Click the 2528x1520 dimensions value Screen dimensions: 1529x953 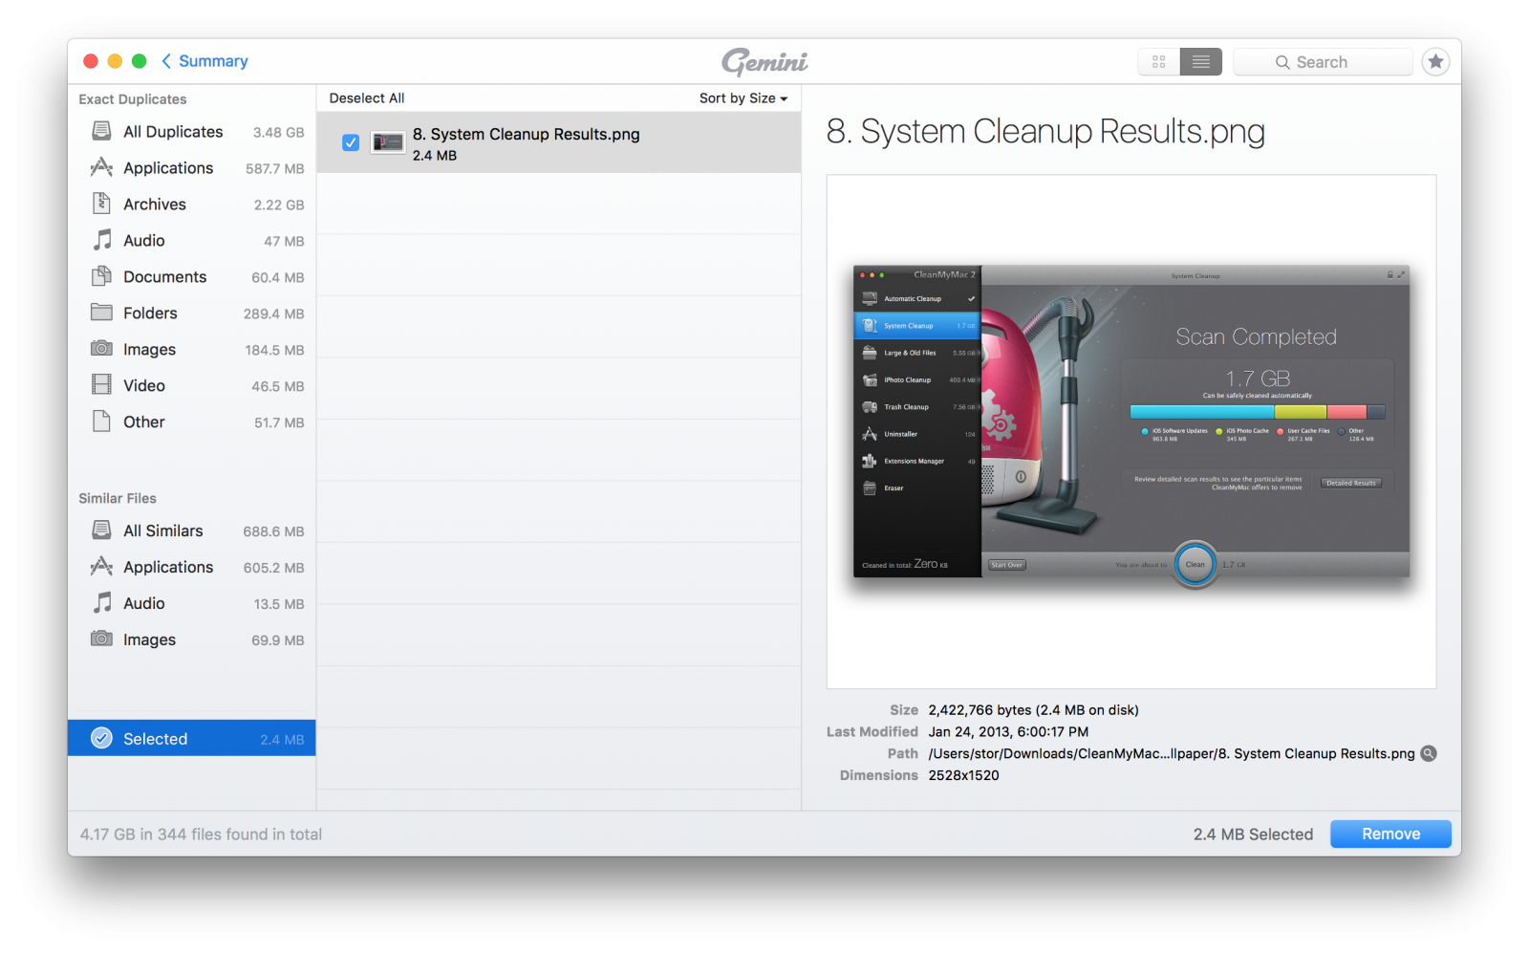pos(963,775)
